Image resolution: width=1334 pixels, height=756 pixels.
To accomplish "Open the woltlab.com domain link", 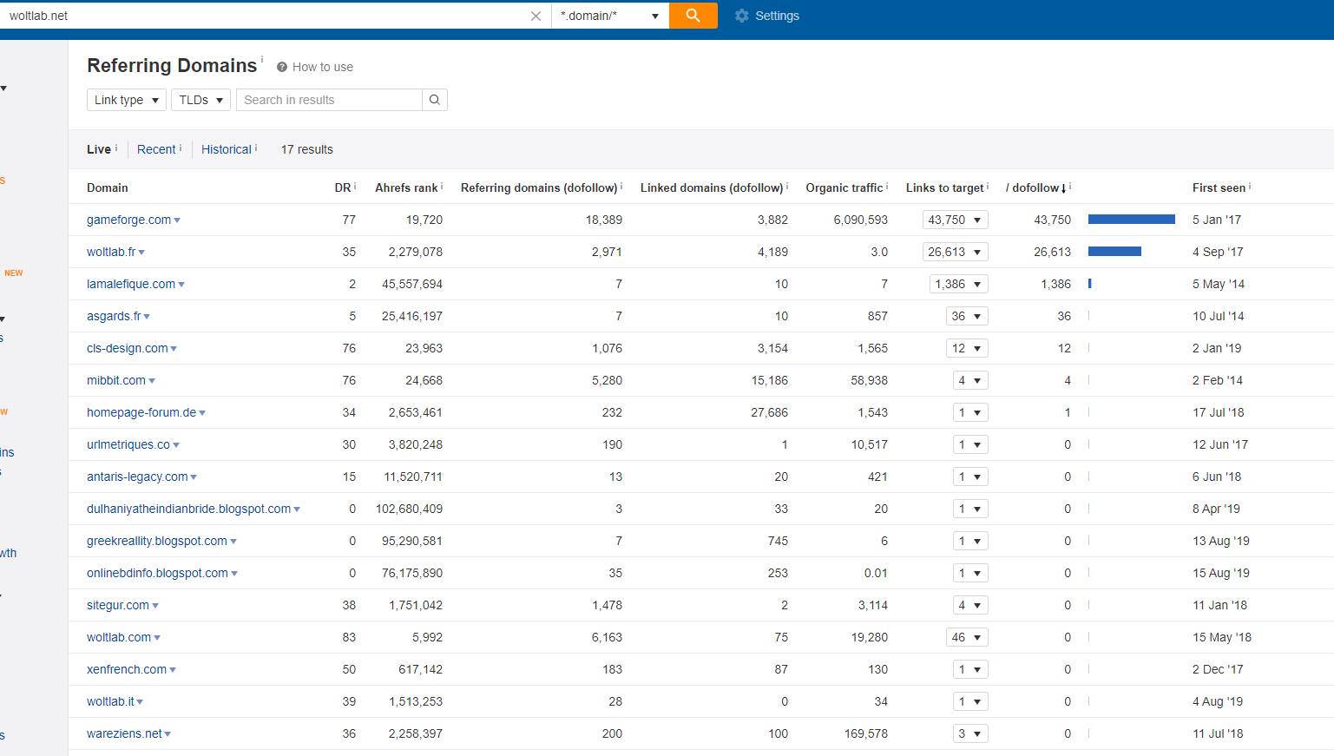I will 119,637.
